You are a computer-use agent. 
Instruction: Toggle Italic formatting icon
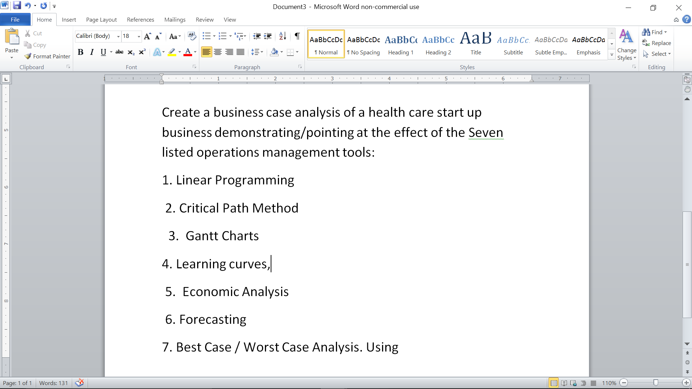tap(92, 52)
